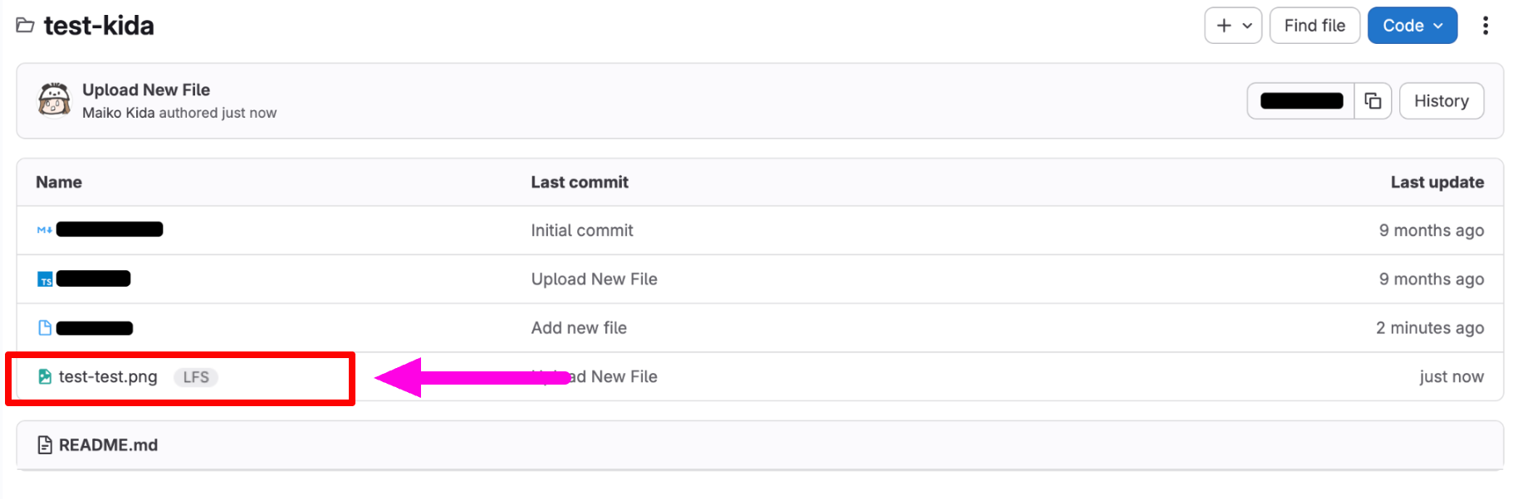Click the Find file button

point(1314,26)
